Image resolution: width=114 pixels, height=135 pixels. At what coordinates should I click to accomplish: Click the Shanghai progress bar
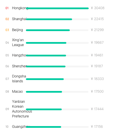57,19
